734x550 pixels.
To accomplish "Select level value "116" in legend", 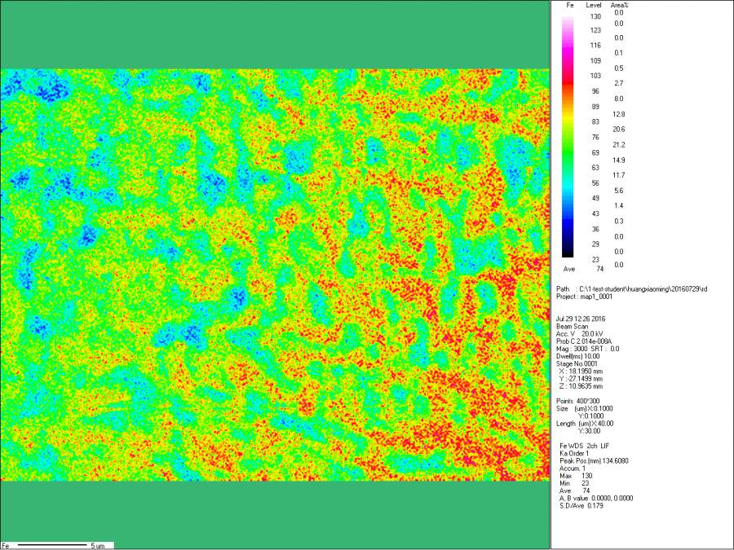I will [595, 46].
